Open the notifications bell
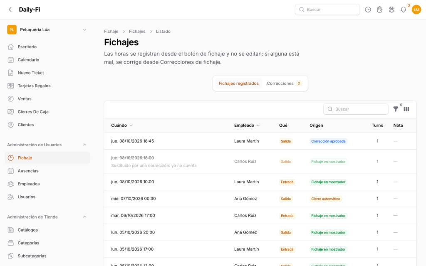The width and height of the screenshot is (426, 266). (404, 10)
